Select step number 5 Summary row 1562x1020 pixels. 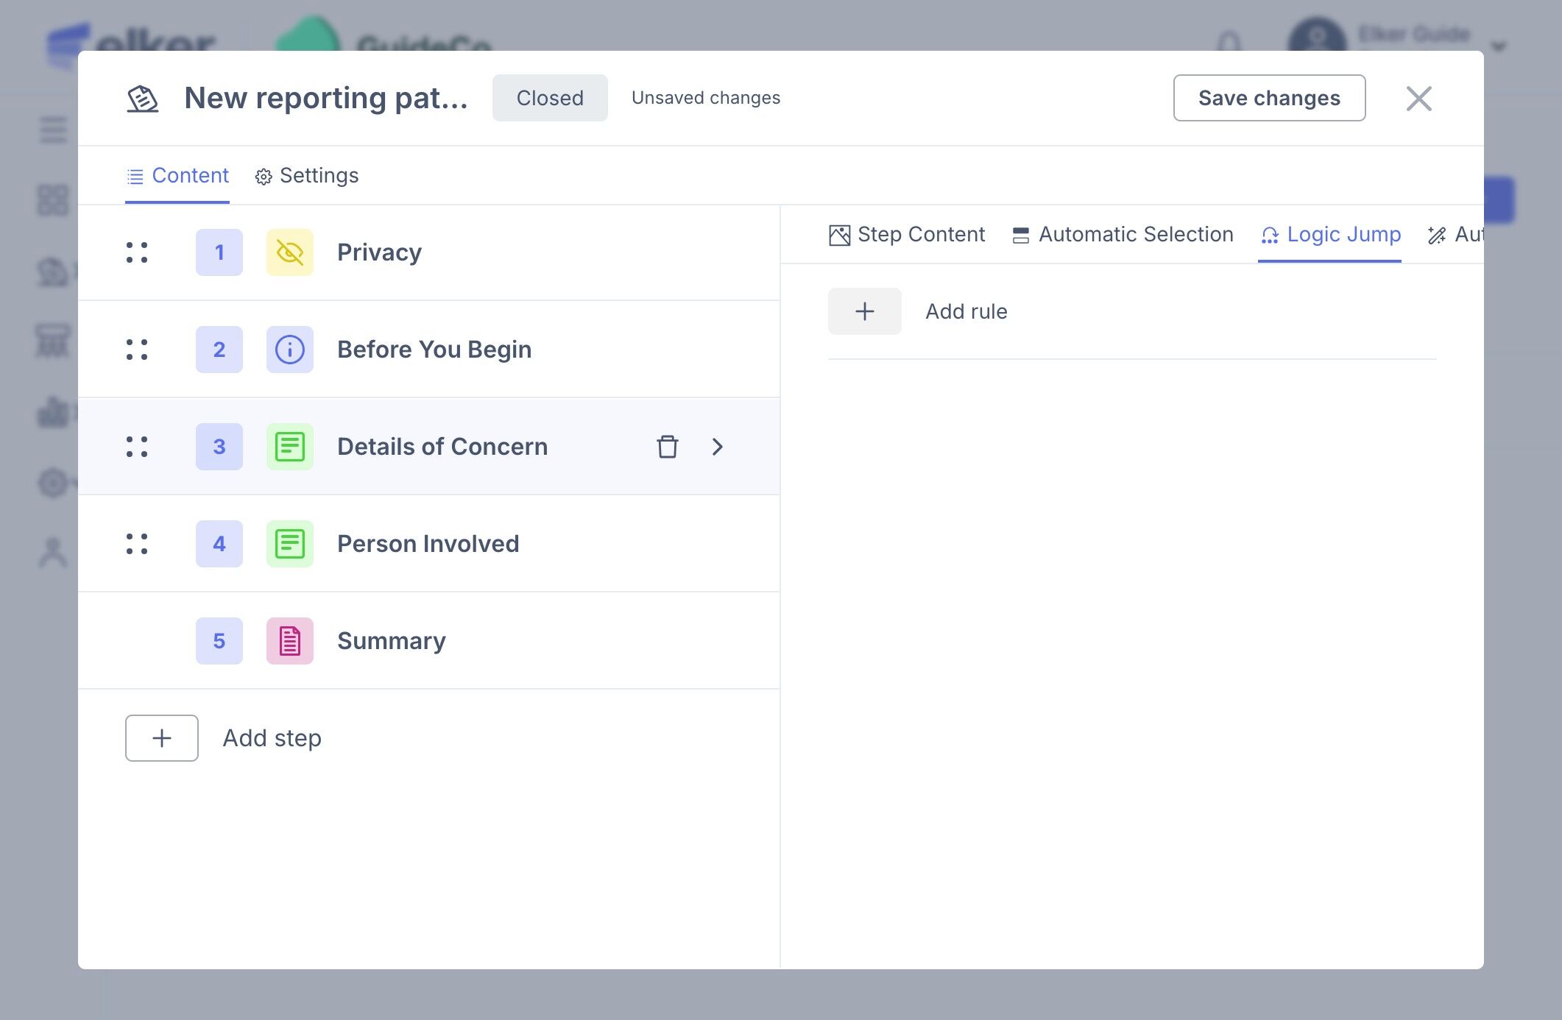click(x=392, y=641)
